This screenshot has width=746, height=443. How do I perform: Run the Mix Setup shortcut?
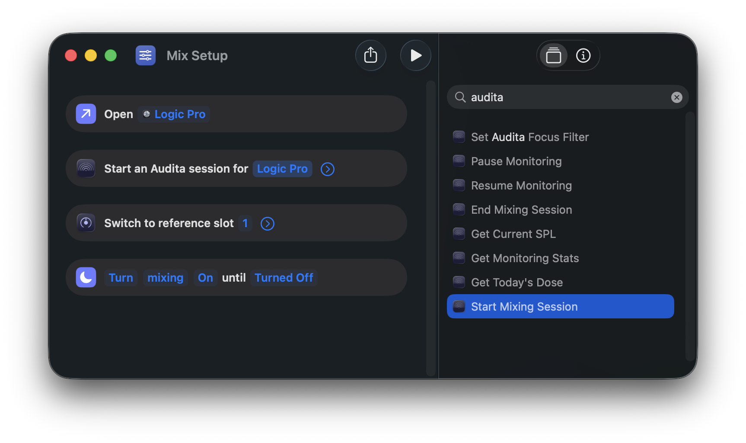tap(415, 55)
